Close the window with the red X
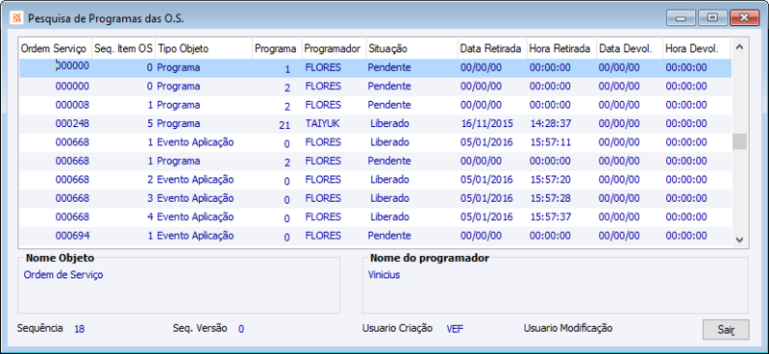 tap(744, 17)
